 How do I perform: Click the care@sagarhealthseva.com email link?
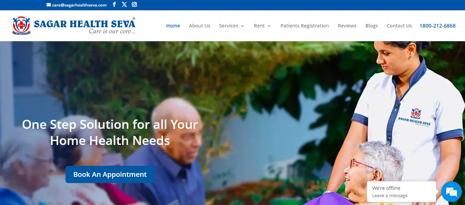point(79,5)
